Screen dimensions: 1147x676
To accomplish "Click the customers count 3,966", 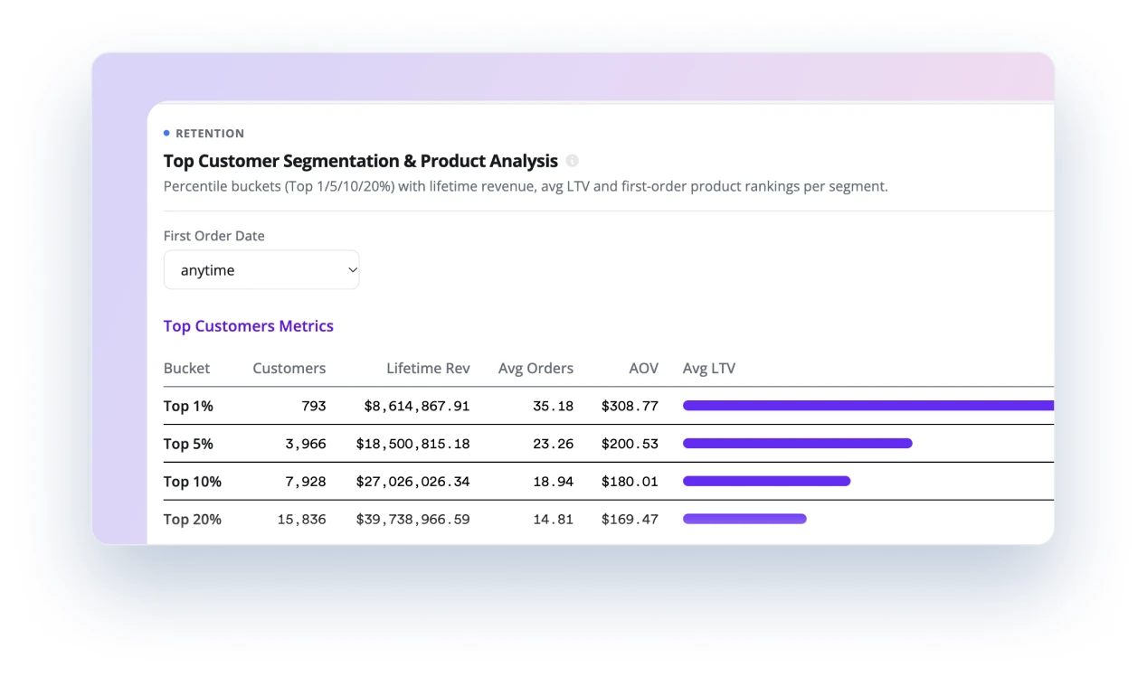I will (306, 444).
